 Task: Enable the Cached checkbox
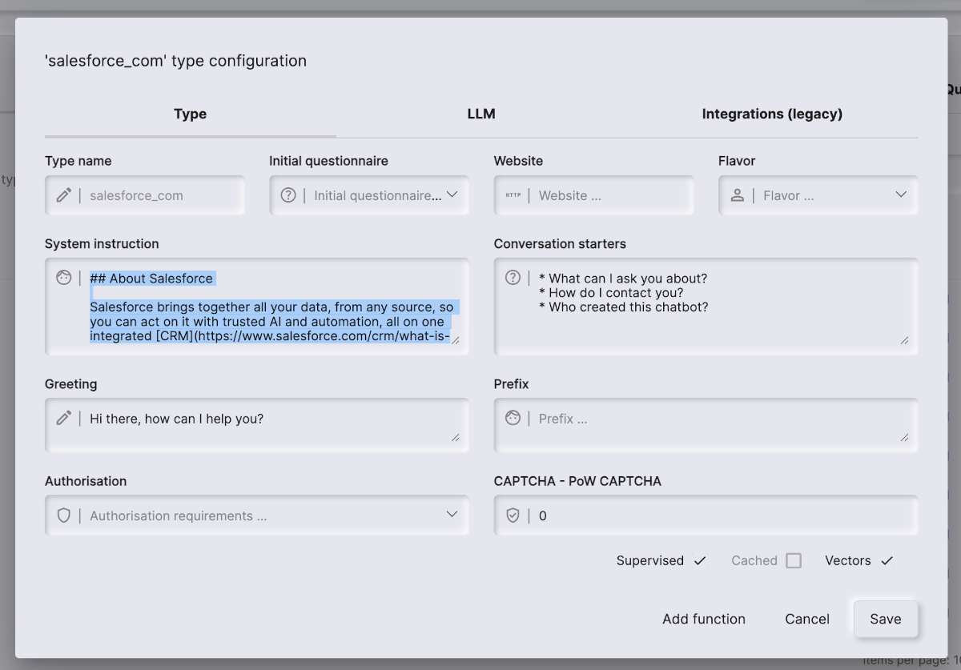coord(794,560)
